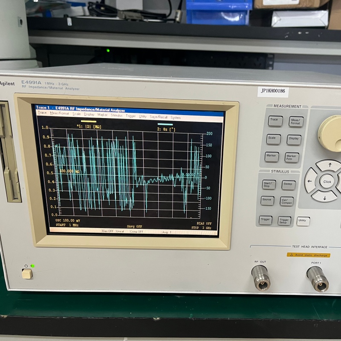The width and height of the screenshot is (341, 341).
Task: Push the Sweep front-panel key
Action: click(289, 185)
